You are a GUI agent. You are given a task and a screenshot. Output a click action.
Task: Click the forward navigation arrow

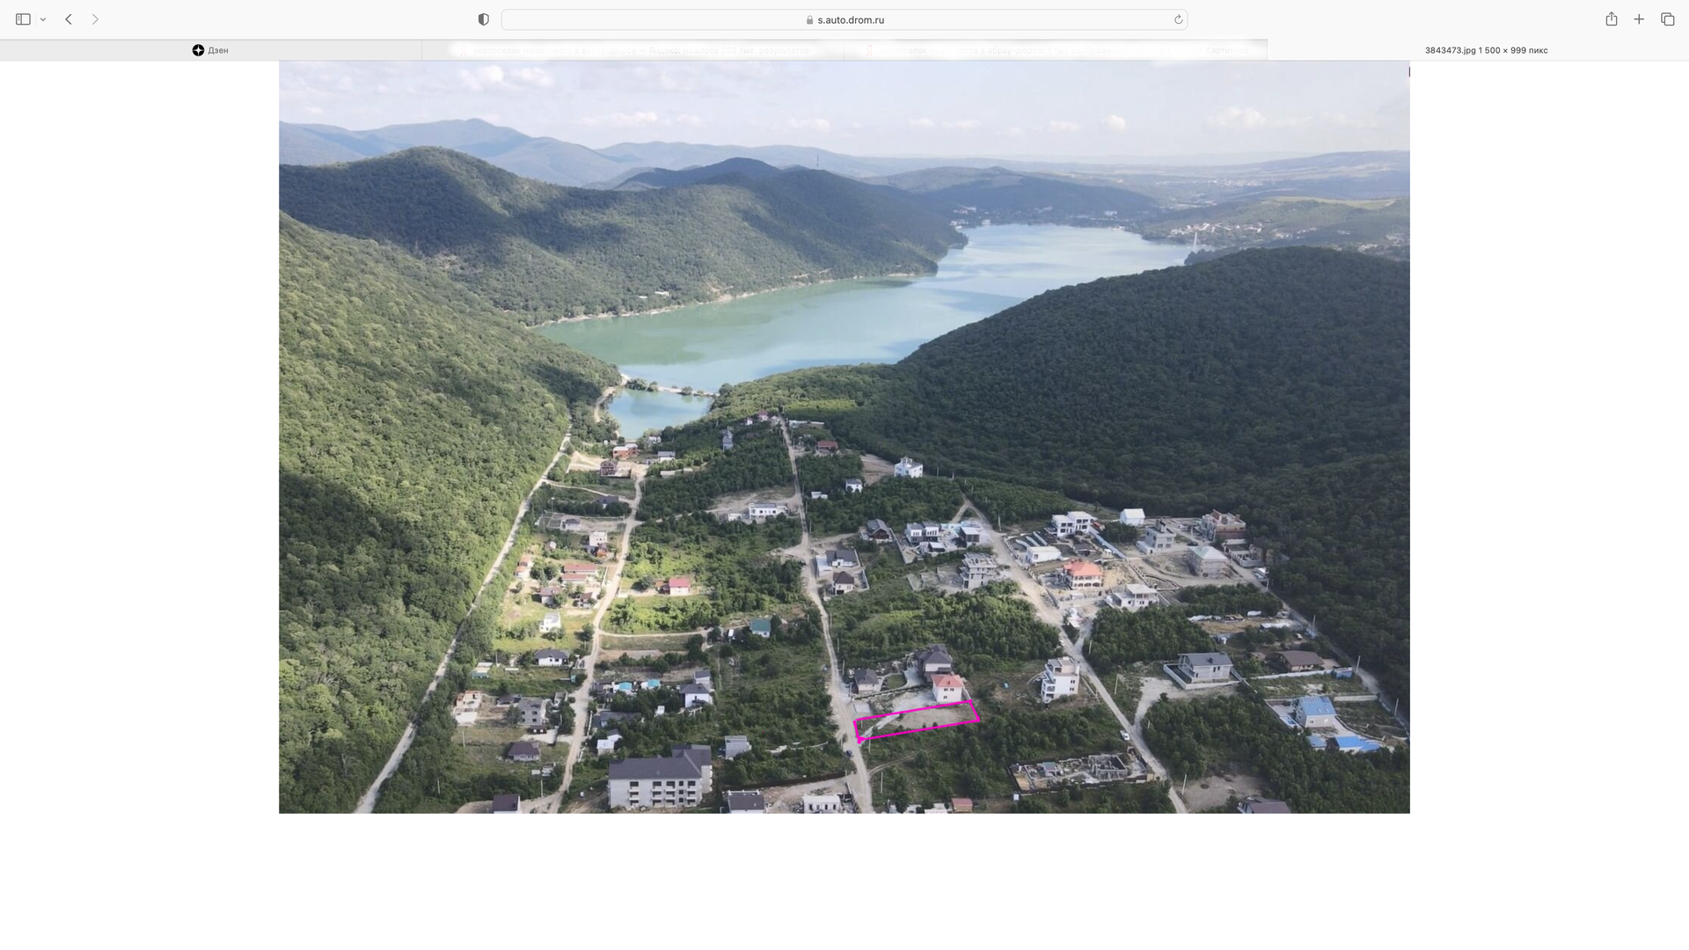coord(95,19)
